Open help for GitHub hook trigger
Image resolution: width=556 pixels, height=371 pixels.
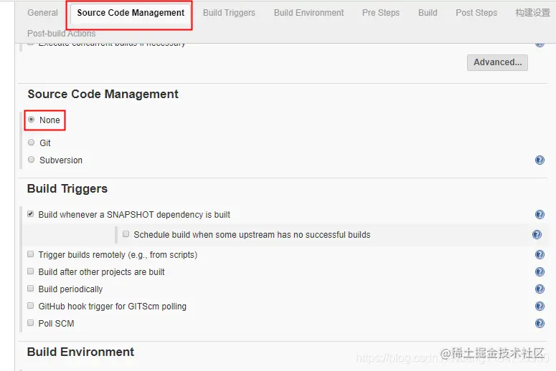point(539,306)
